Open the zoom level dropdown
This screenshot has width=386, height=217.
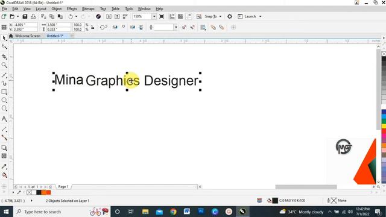click(154, 16)
